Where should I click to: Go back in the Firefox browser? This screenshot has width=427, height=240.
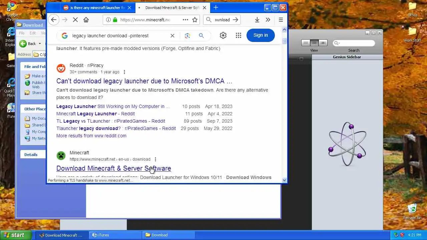[53, 20]
